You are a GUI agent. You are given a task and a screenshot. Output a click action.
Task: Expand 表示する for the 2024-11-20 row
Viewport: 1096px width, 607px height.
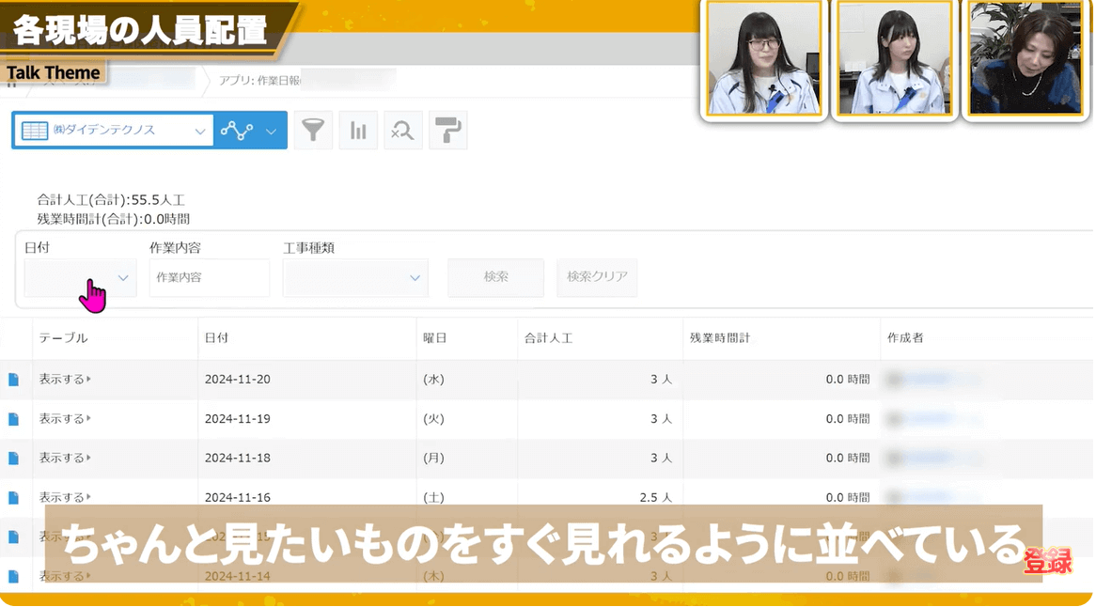point(64,380)
